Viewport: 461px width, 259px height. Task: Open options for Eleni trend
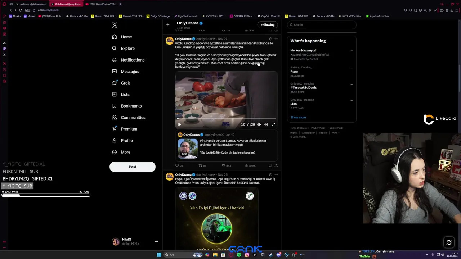(x=352, y=100)
